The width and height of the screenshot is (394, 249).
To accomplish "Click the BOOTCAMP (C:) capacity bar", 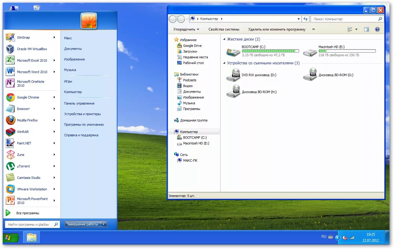I will [x=270, y=51].
